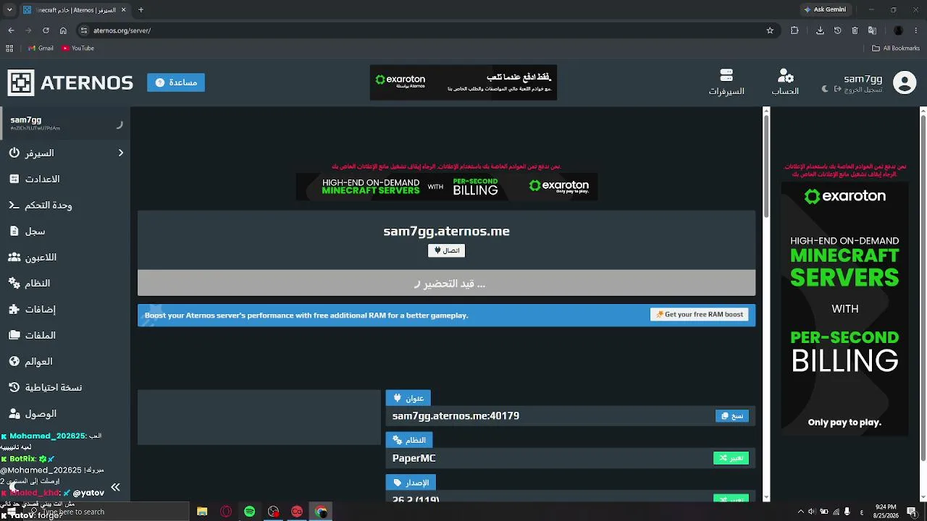Open OBS from the taskbar
This screenshot has height=521, width=927.
tap(273, 512)
